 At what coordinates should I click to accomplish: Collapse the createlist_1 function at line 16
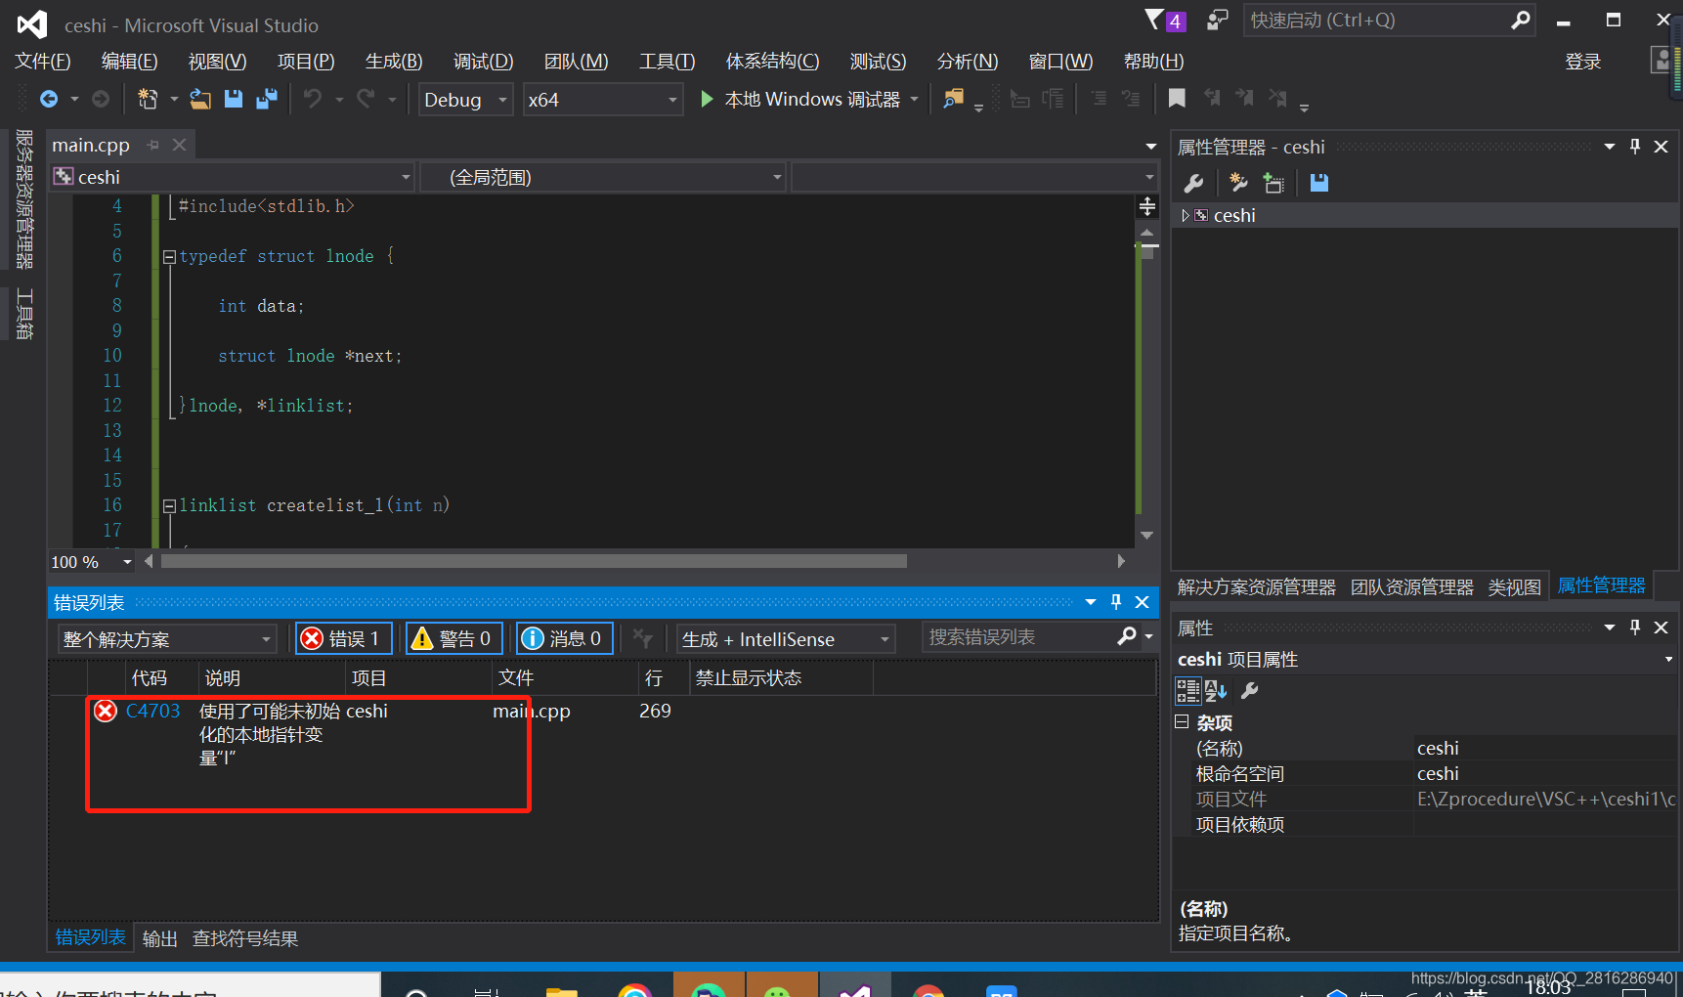point(169,506)
